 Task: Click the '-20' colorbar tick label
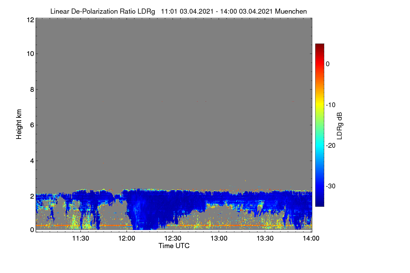(x=331, y=145)
